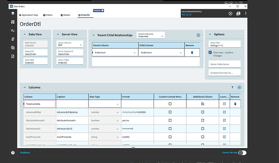Open the data views table icon in sidebar

click(x=13, y=22)
